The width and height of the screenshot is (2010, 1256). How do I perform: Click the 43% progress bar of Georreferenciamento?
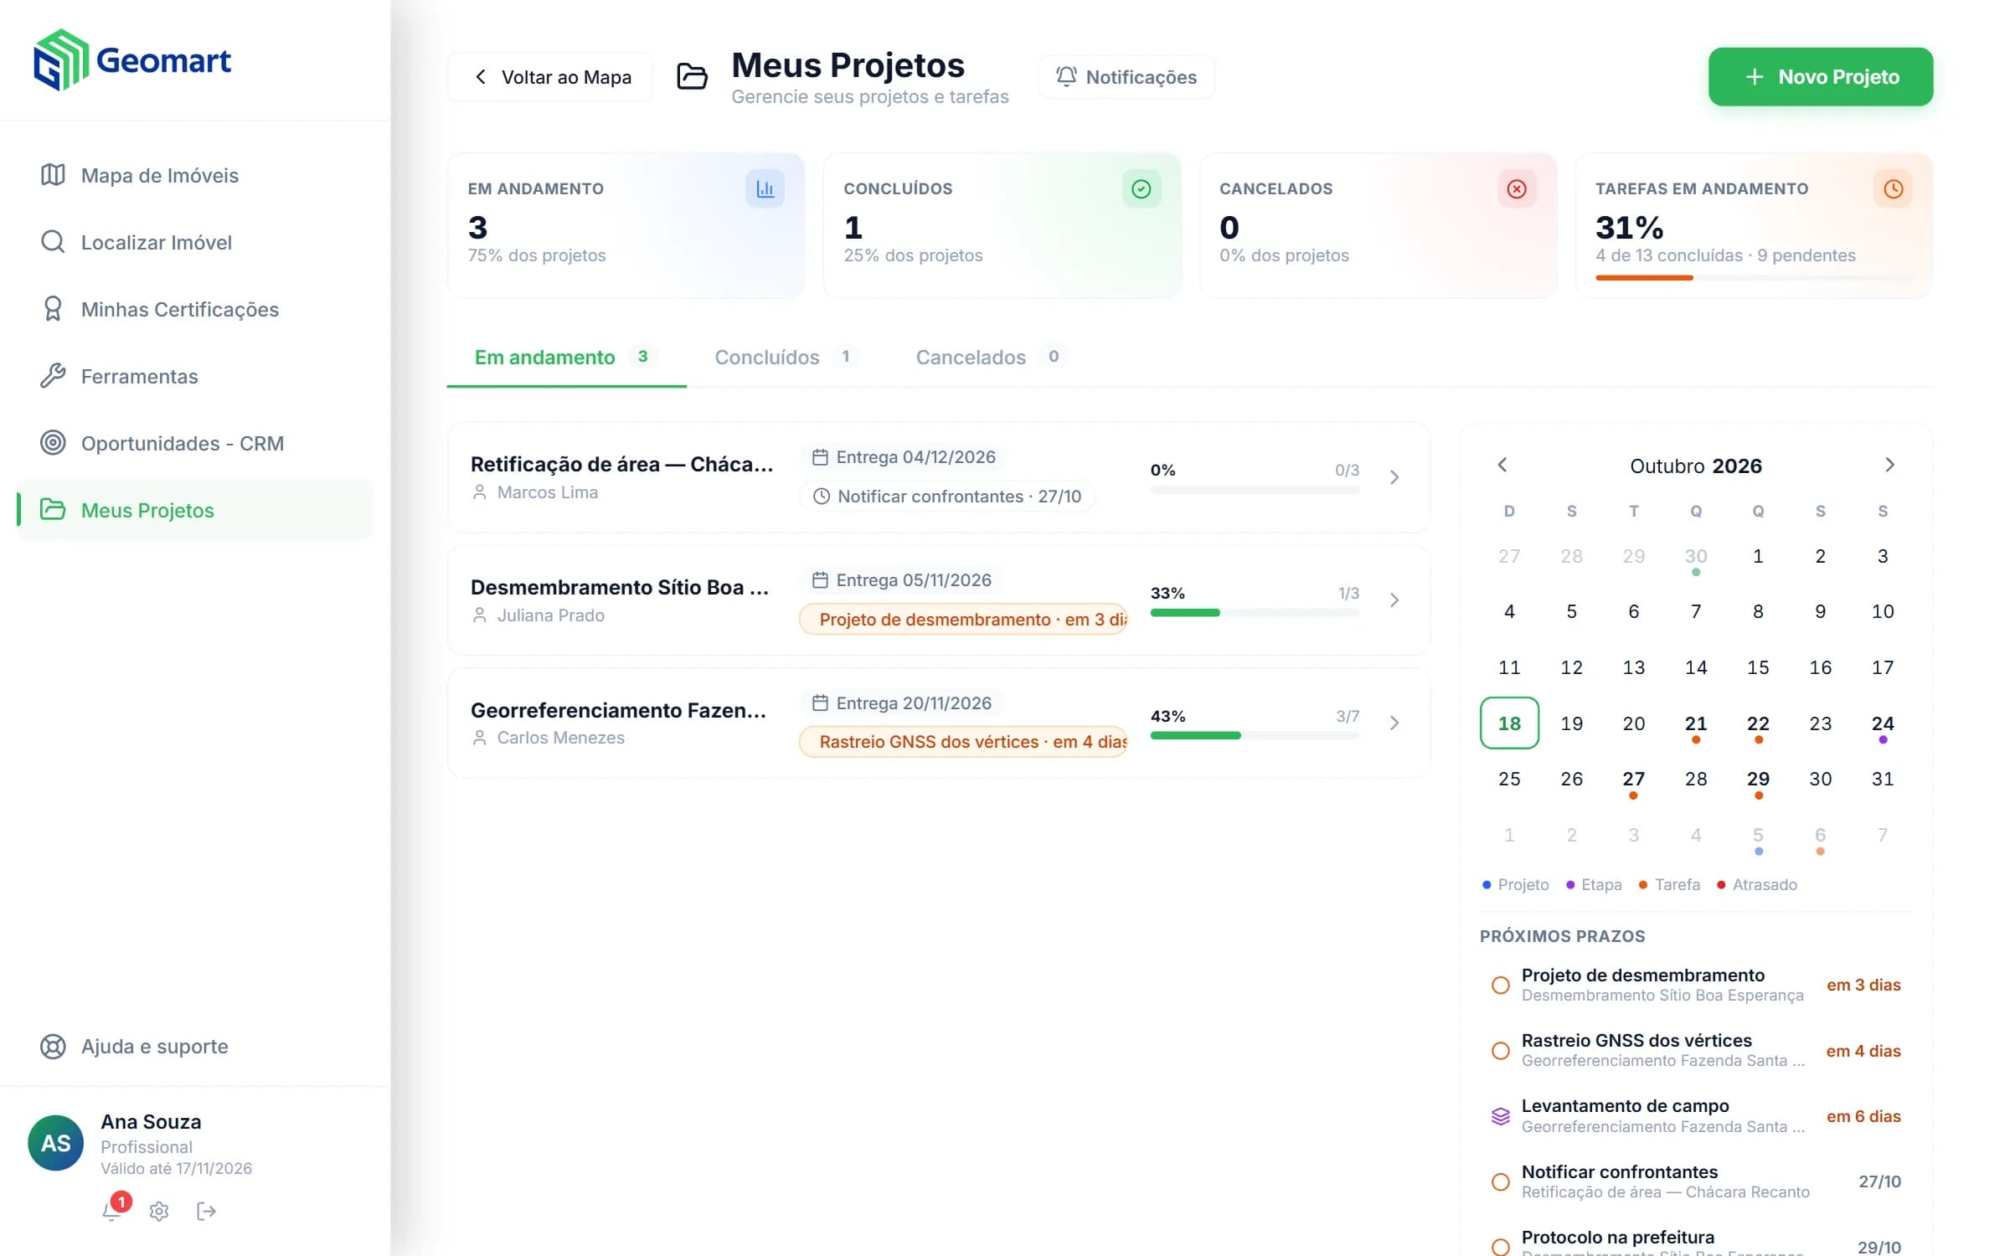click(1255, 735)
